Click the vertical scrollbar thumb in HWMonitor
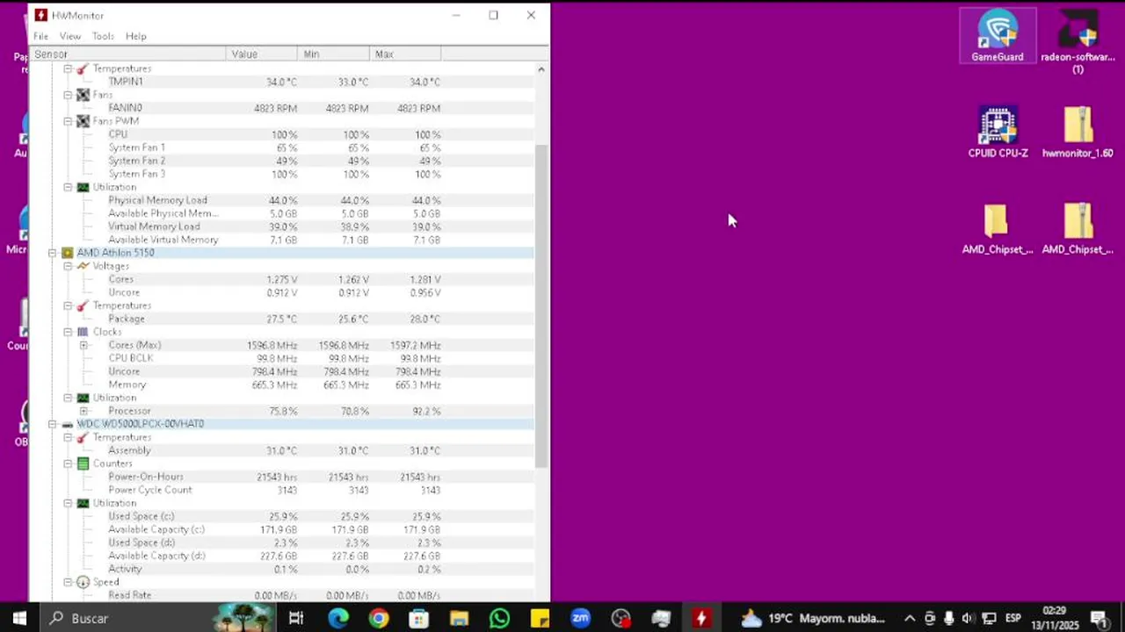This screenshot has width=1125, height=632. pyautogui.click(x=541, y=305)
